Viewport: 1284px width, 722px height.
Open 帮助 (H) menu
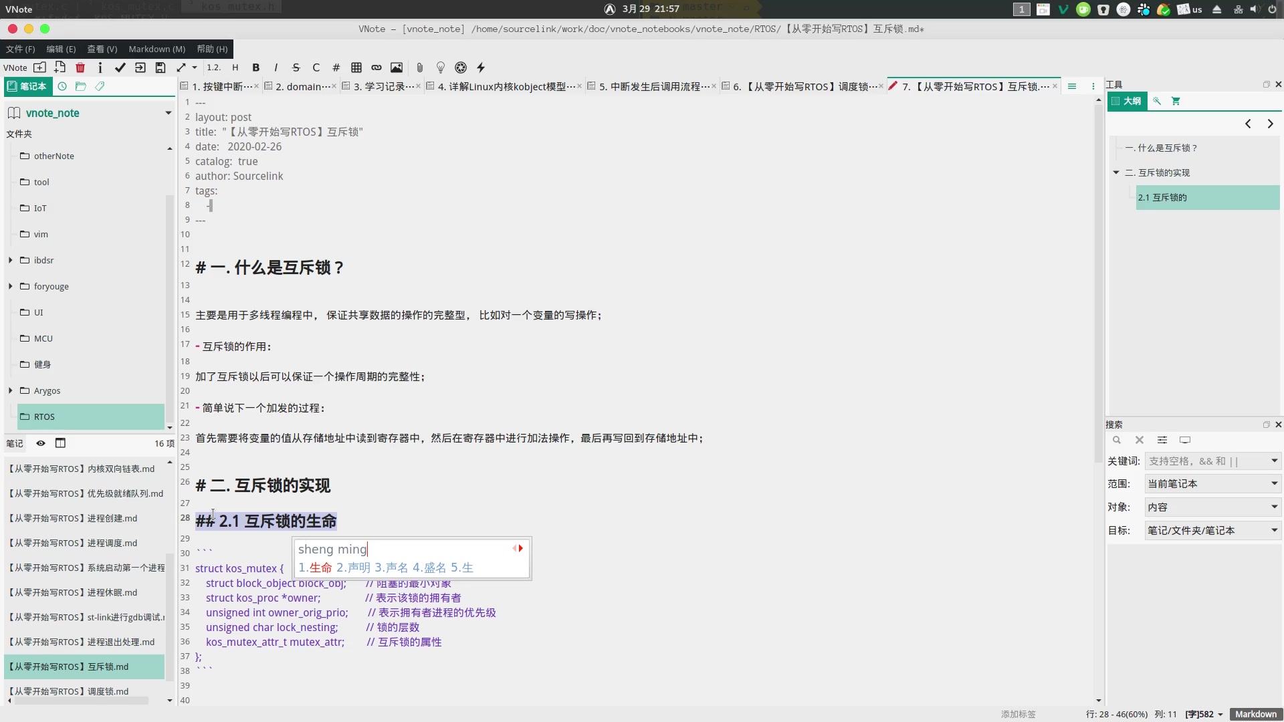(212, 49)
